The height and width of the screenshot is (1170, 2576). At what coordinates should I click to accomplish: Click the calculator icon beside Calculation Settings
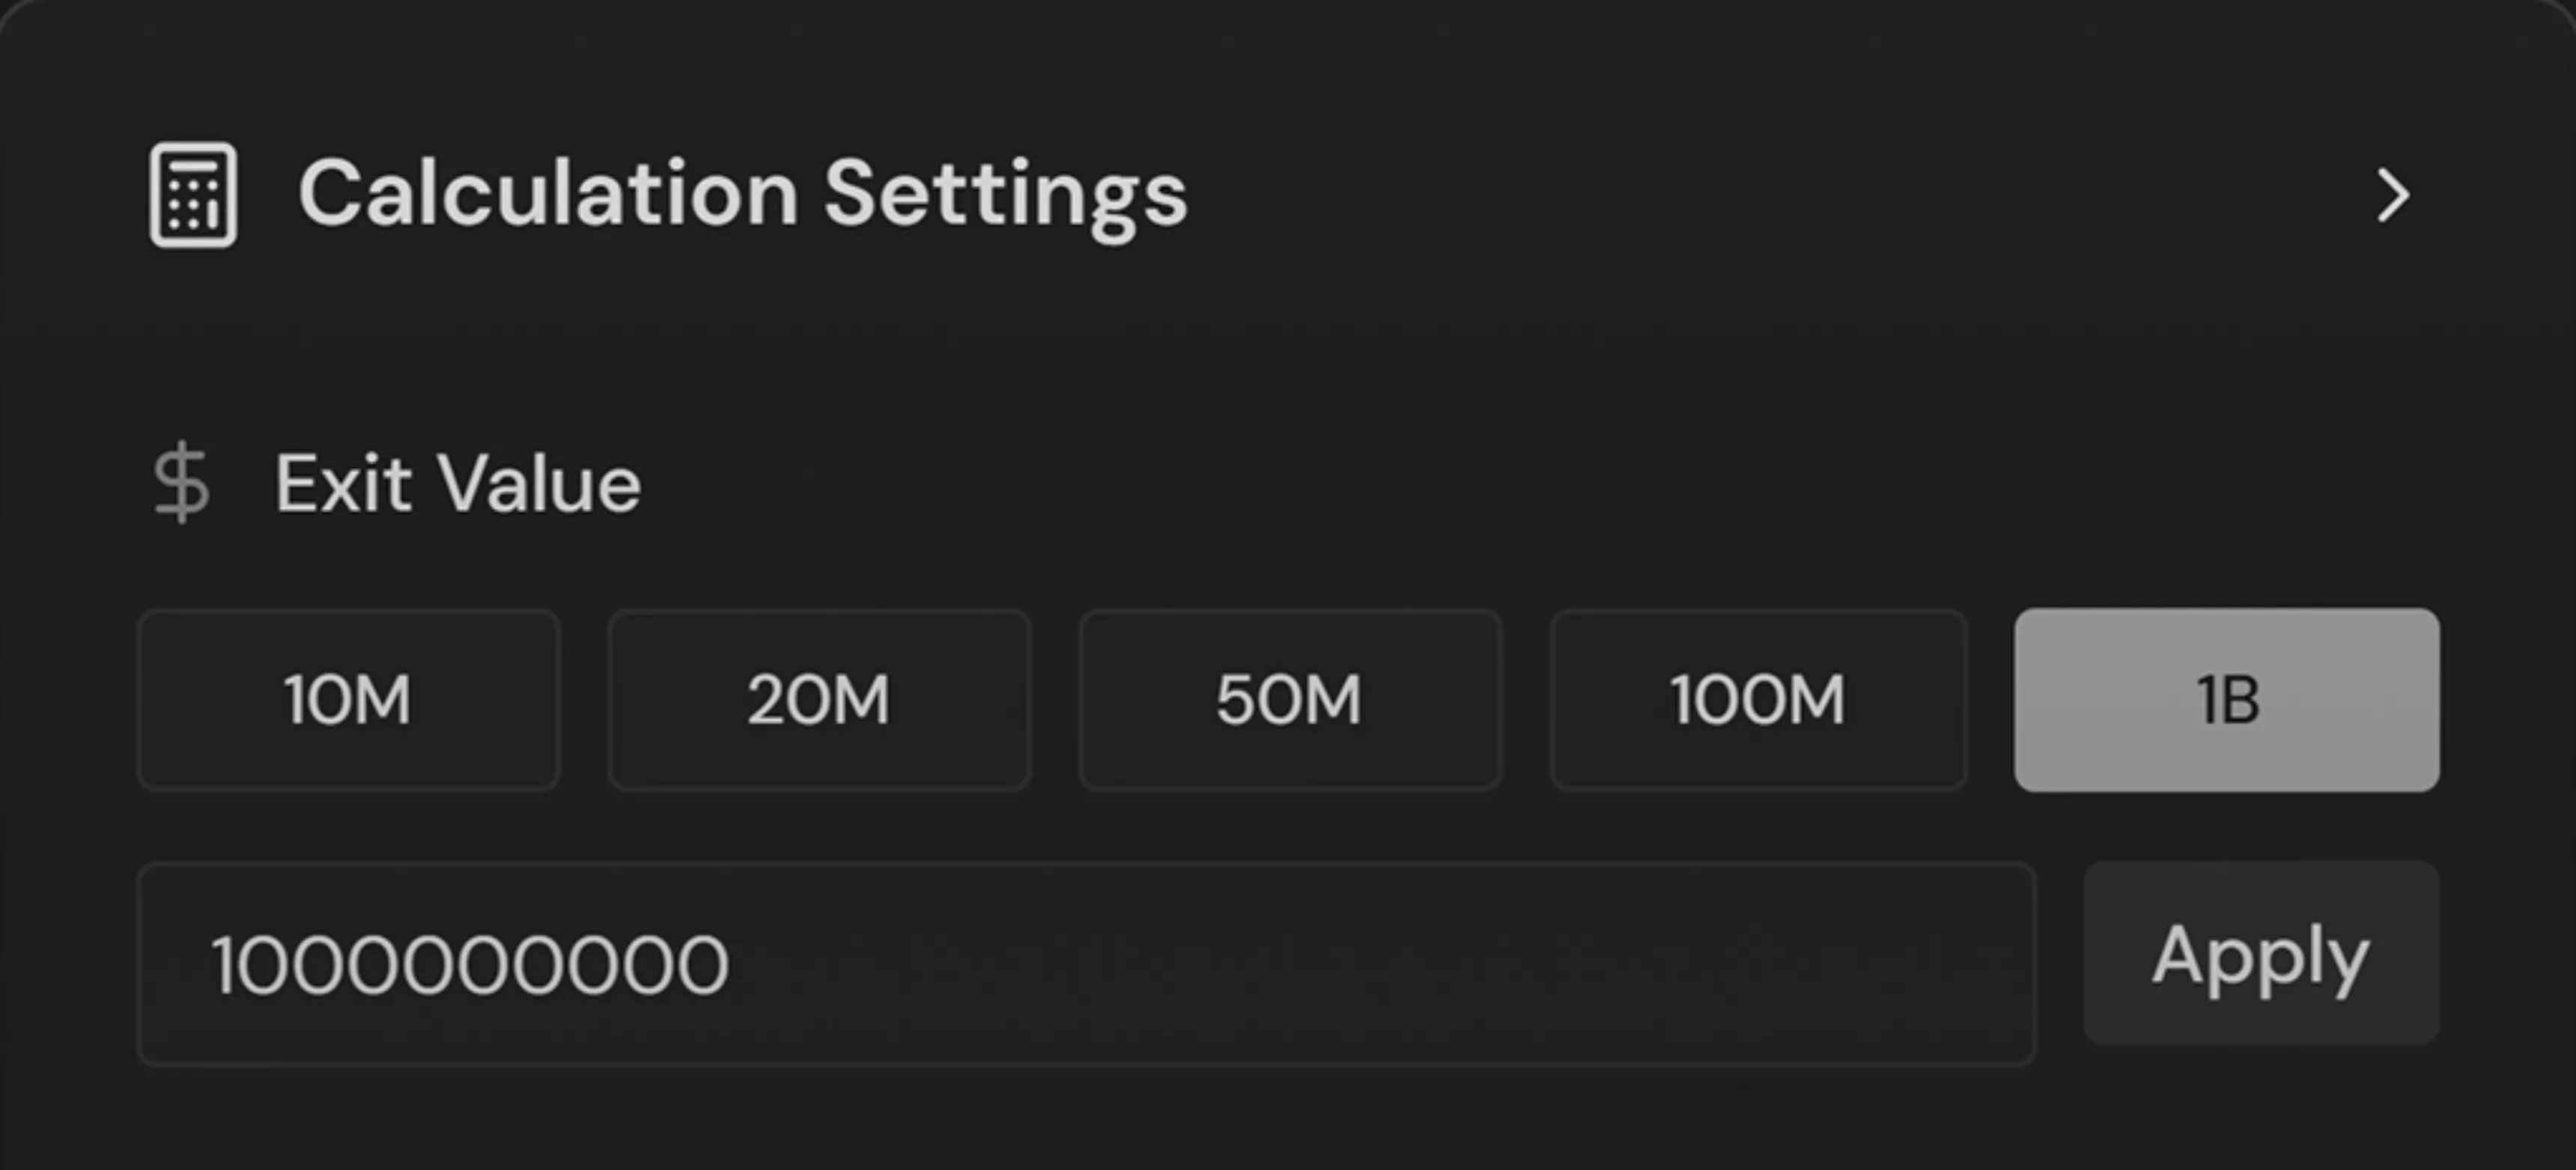(x=192, y=194)
